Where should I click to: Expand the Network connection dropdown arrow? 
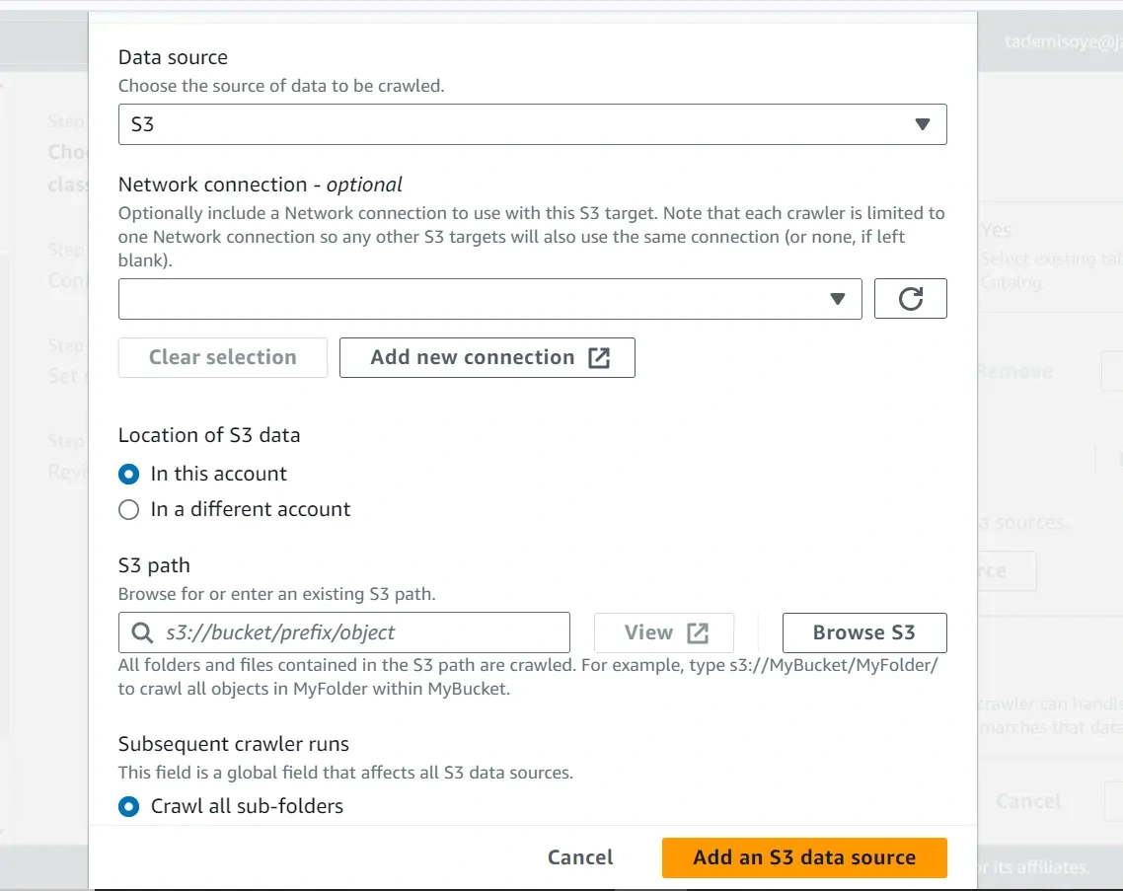tap(838, 299)
